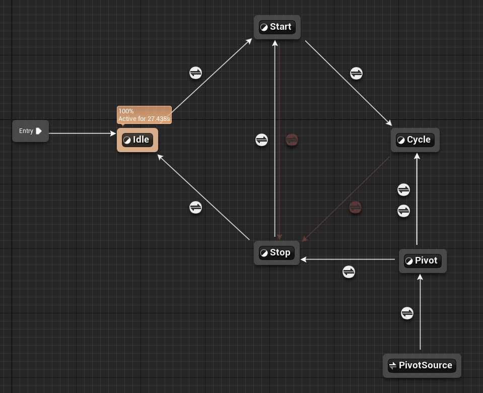This screenshot has height=393, width=483.
Task: Click the Pivot state node
Action: pos(423,261)
